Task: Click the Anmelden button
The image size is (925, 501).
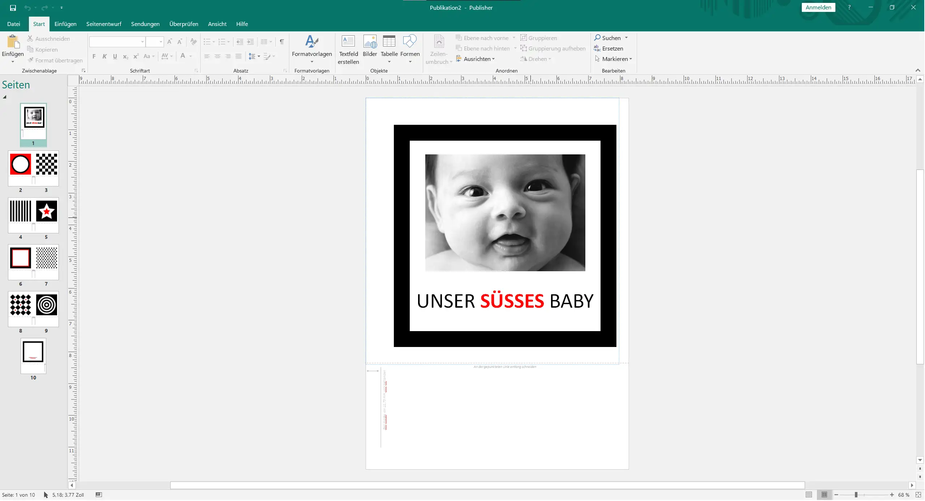Action: point(818,7)
